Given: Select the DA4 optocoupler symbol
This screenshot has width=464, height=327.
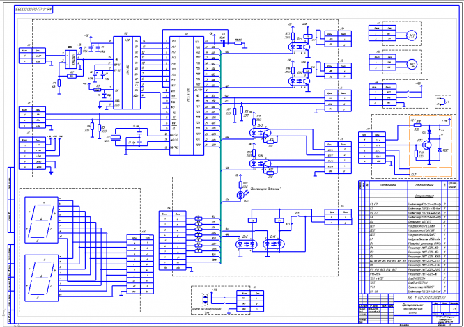Looking at the screenshot, I should coord(261,163).
